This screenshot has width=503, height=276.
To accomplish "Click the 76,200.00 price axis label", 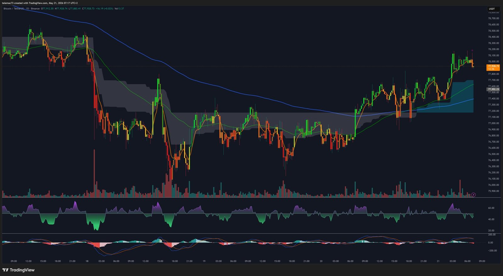I will tap(493, 173).
